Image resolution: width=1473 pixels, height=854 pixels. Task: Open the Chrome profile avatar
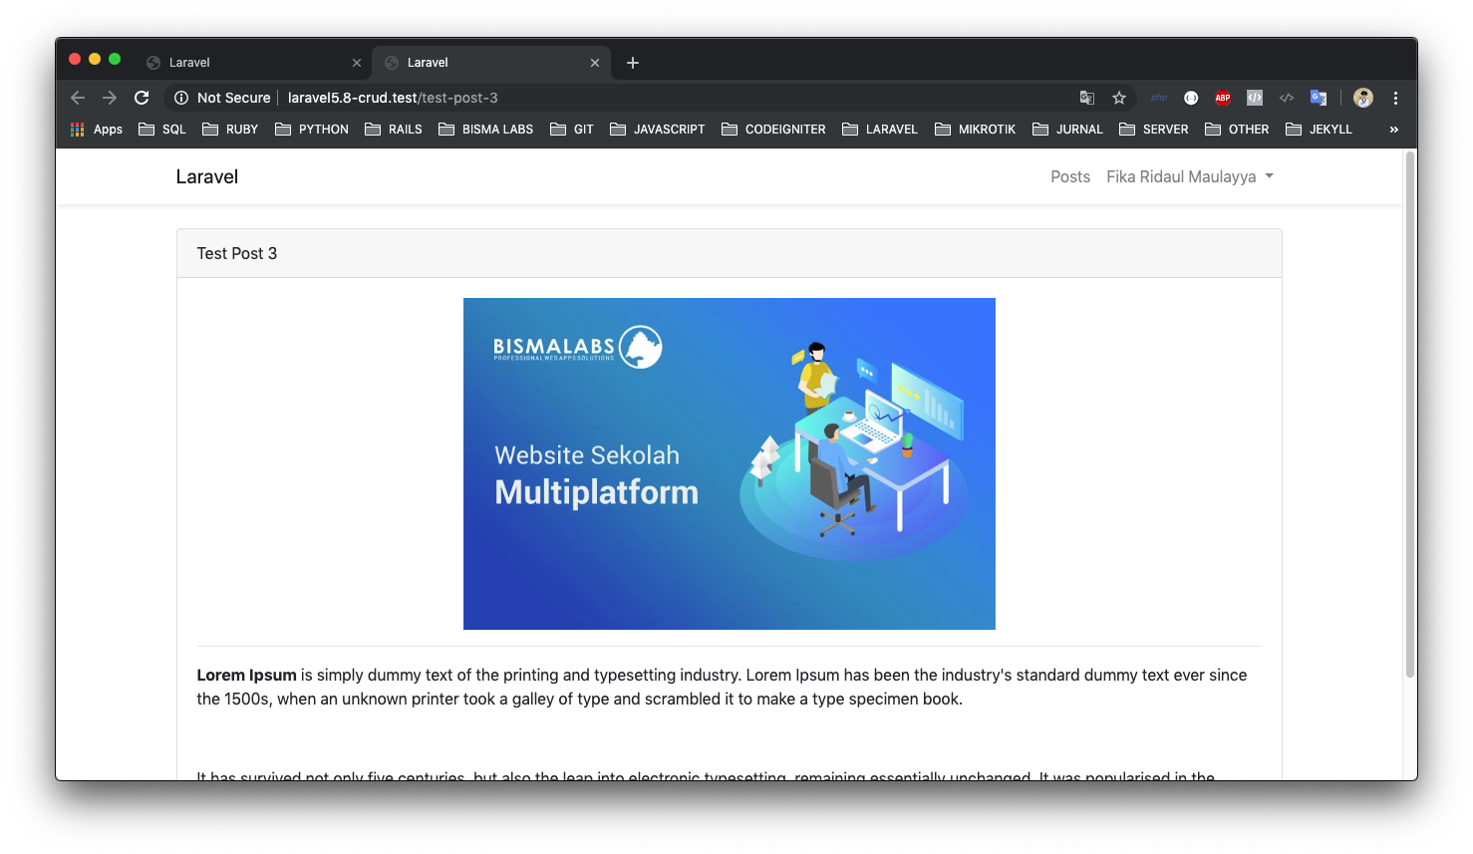click(x=1363, y=98)
